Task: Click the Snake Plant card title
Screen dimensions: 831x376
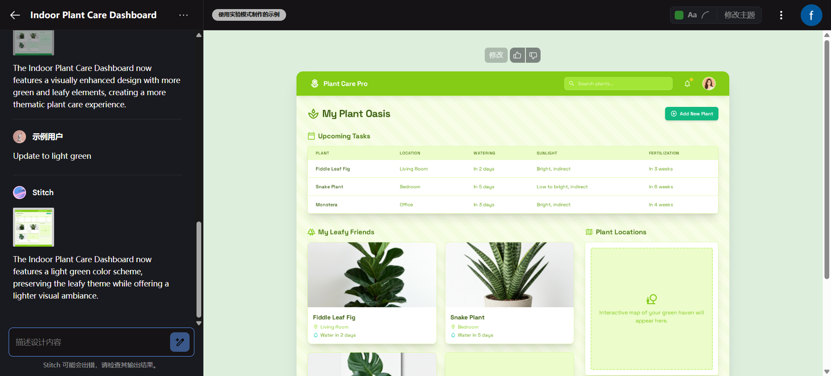Action: tap(467, 317)
